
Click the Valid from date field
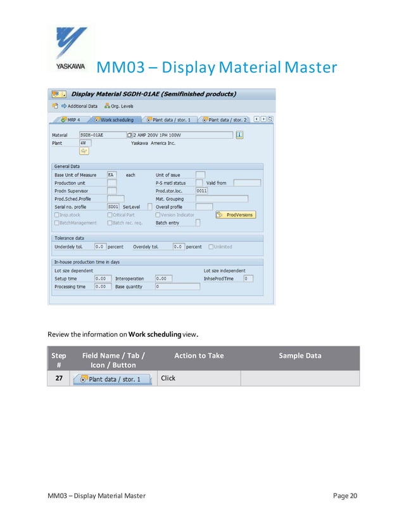click(247, 183)
